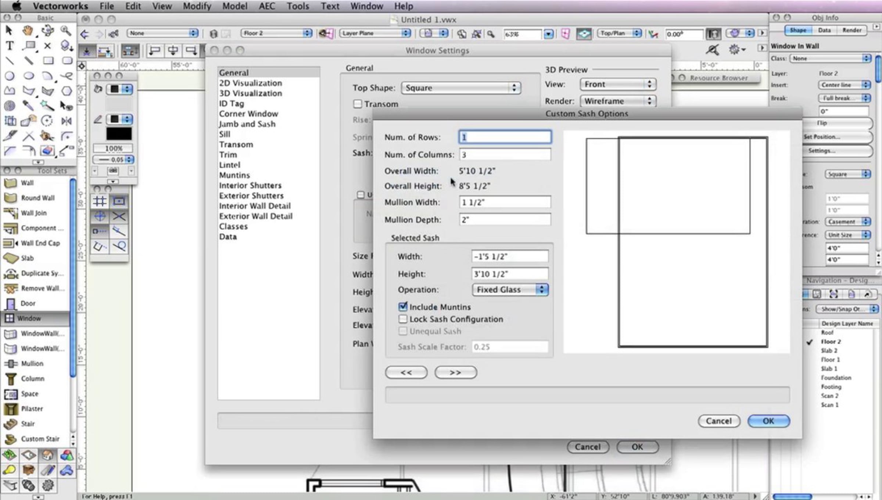882x500 pixels.
Task: Click the next sash >> button
Action: (x=455, y=372)
